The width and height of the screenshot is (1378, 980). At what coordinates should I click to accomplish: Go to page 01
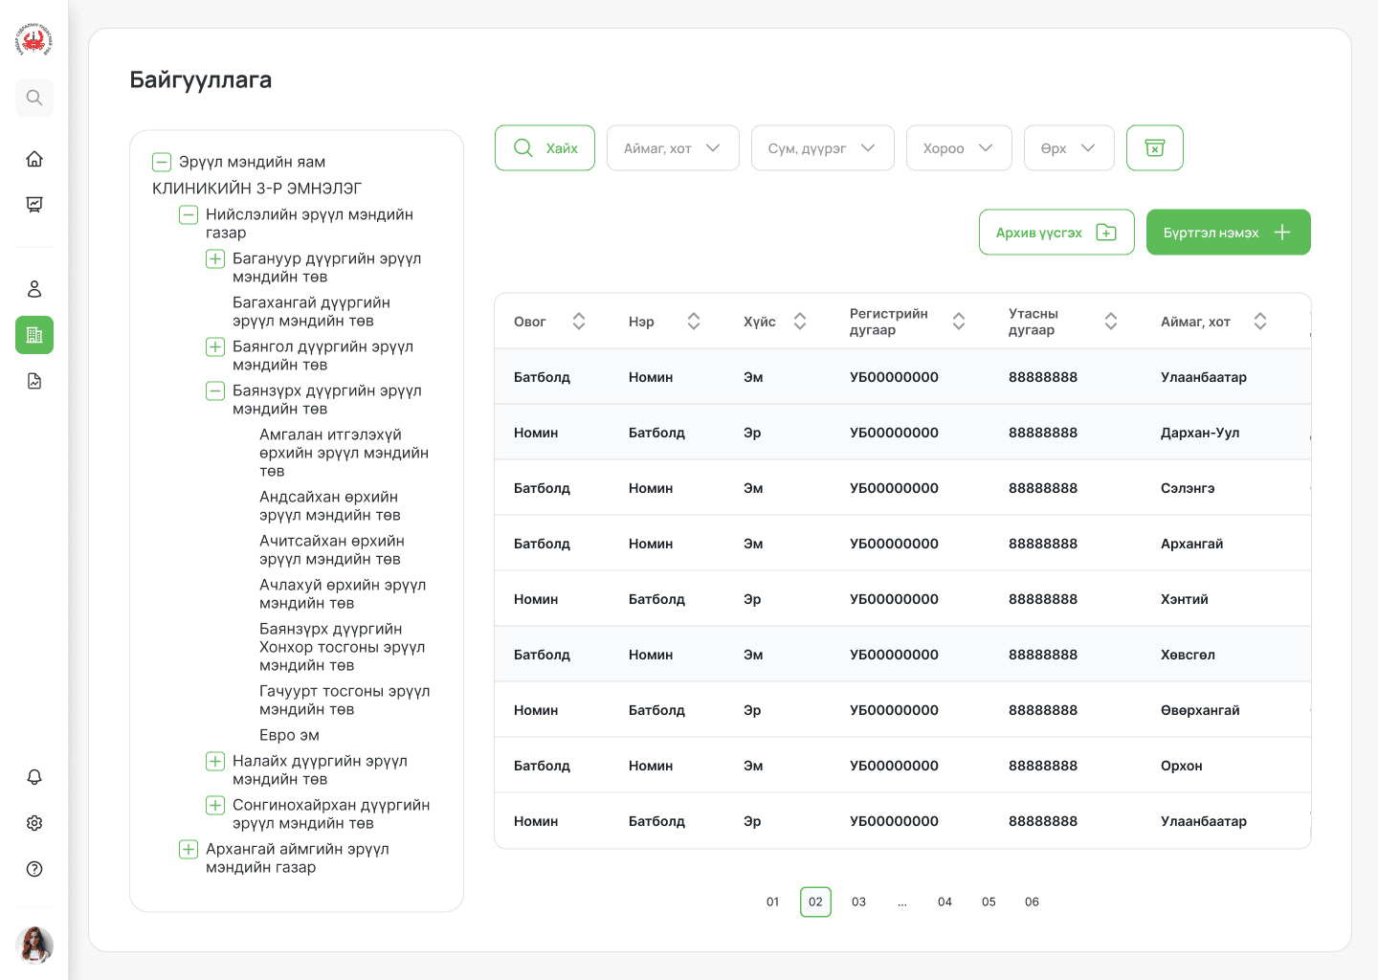(x=772, y=902)
